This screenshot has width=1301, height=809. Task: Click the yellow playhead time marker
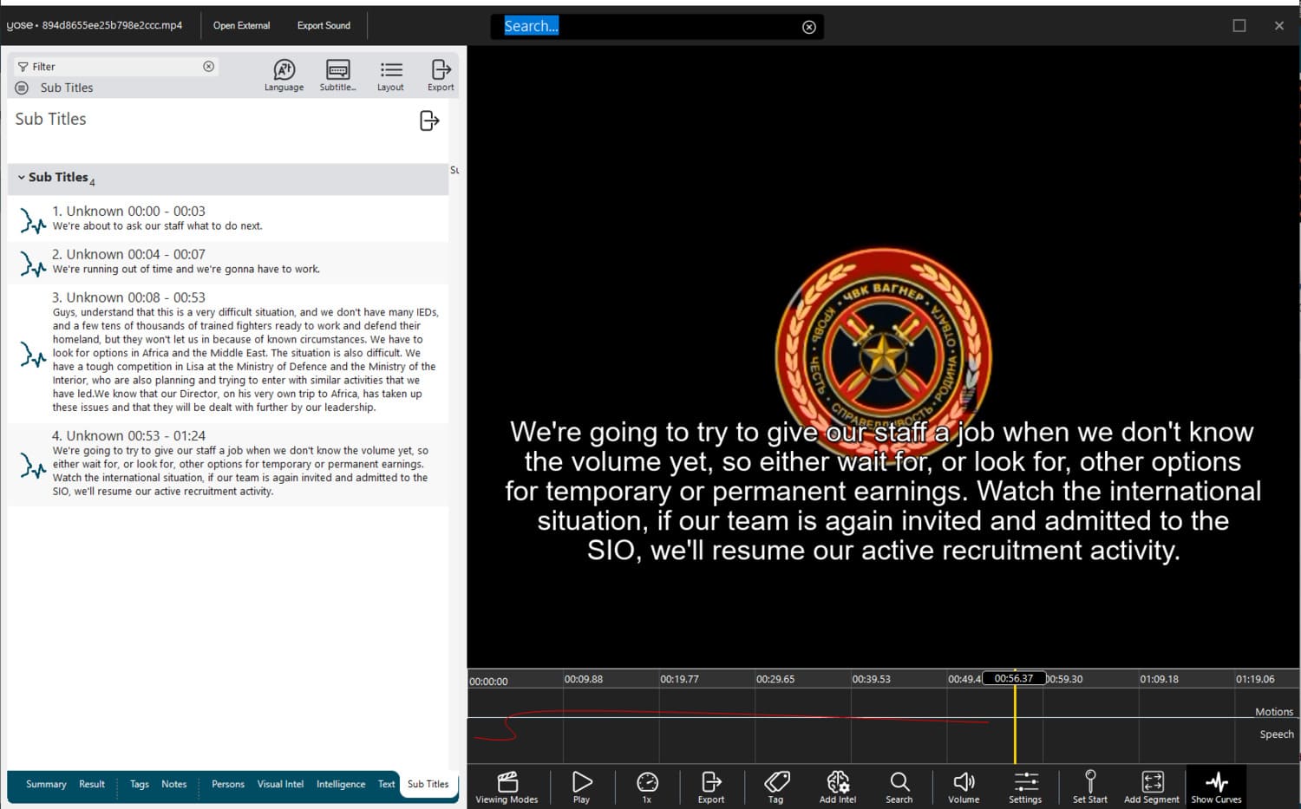tap(1013, 678)
